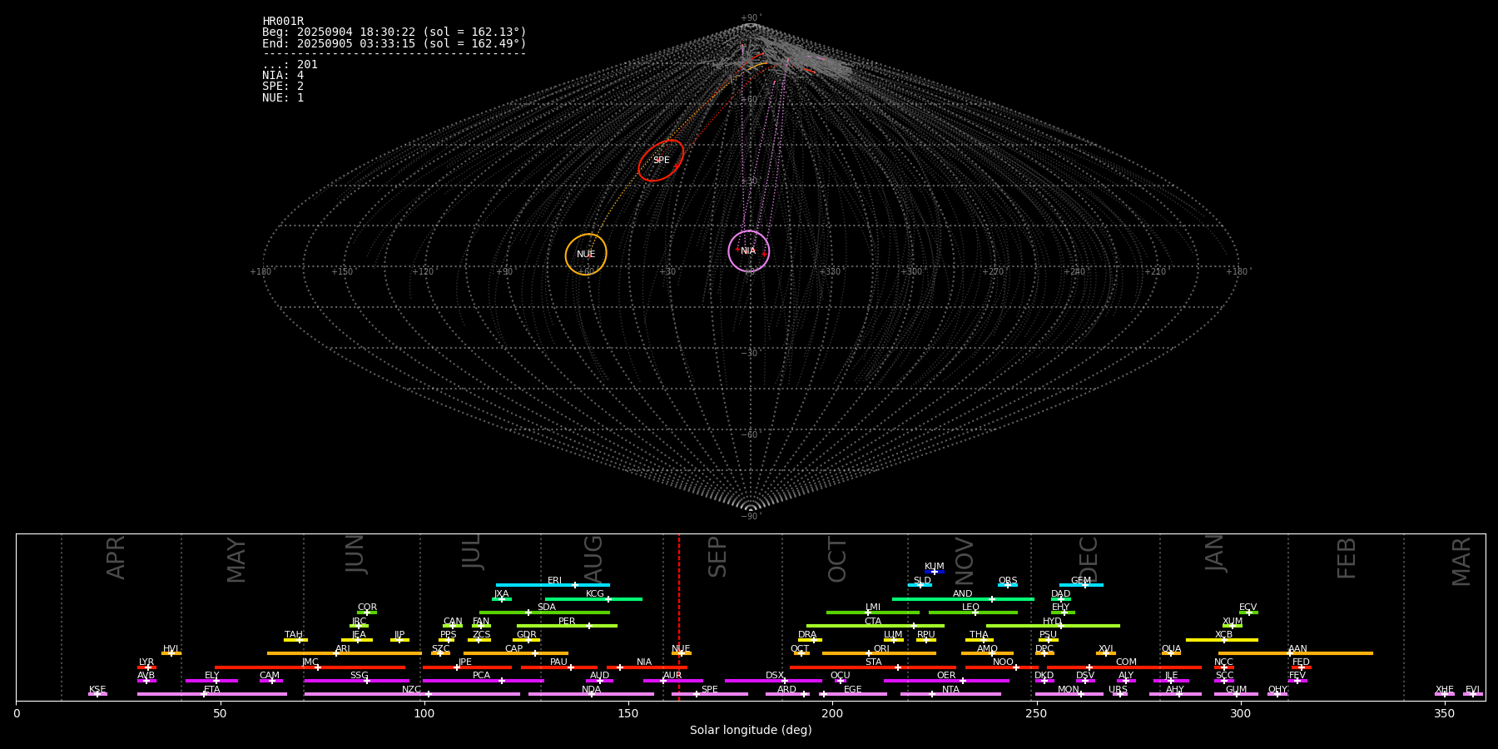Screen dimensions: 1498x749
Task: Click the Beg: 20250904 18:30:22 line
Action: (x=394, y=32)
